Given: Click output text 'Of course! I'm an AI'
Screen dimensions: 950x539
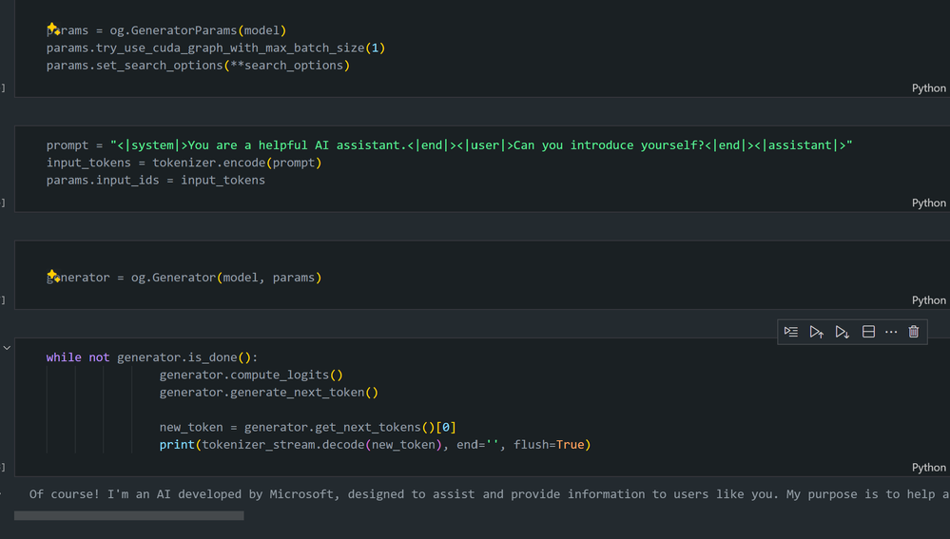Looking at the screenshot, I should 100,494.
